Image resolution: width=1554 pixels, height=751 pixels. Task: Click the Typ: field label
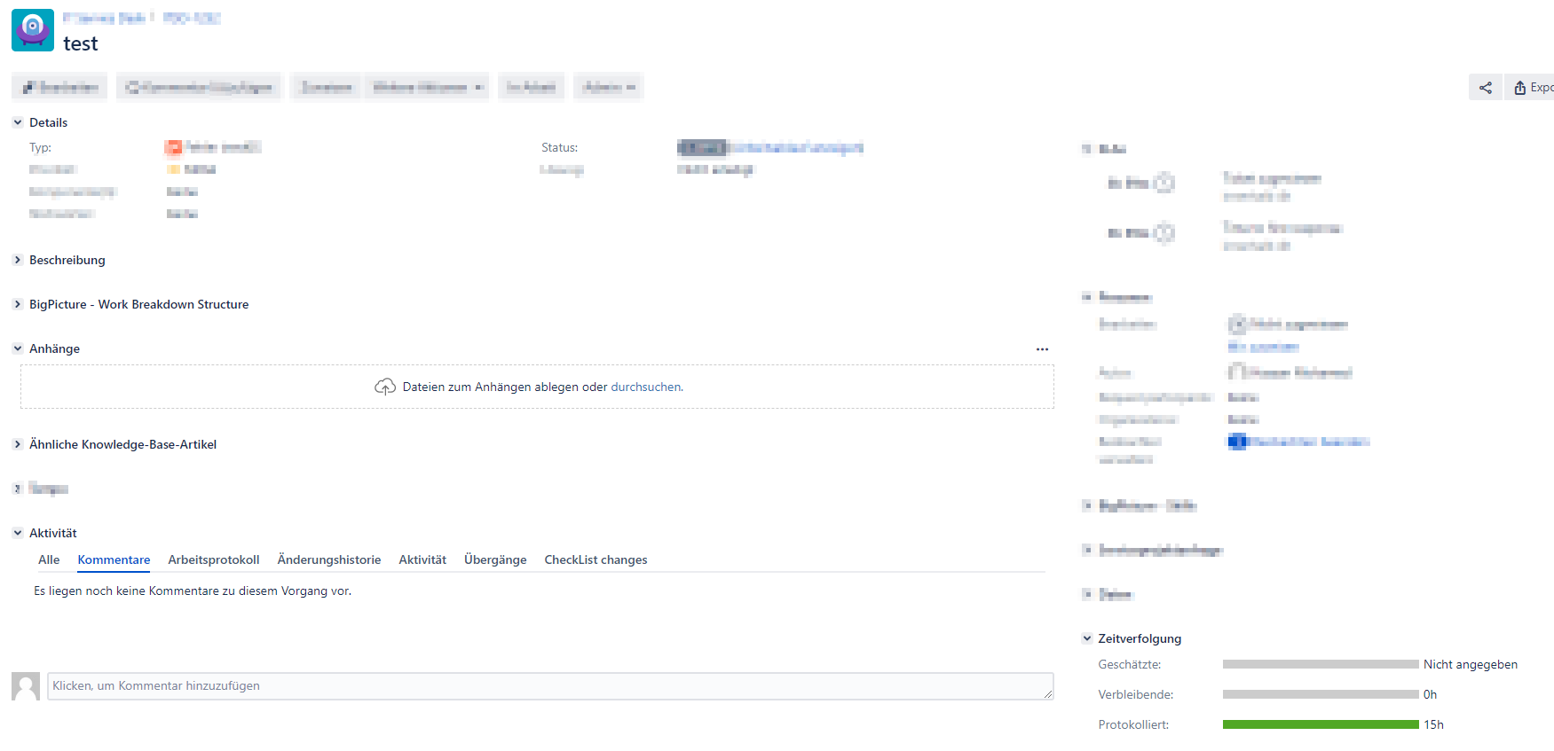pyautogui.click(x=40, y=147)
